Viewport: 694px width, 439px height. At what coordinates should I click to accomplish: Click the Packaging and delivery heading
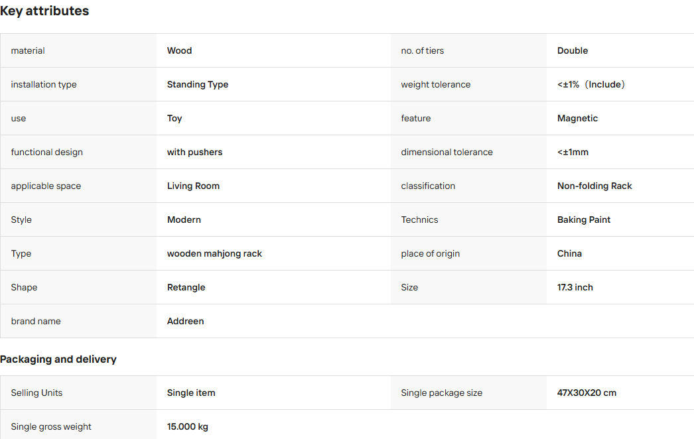click(58, 359)
